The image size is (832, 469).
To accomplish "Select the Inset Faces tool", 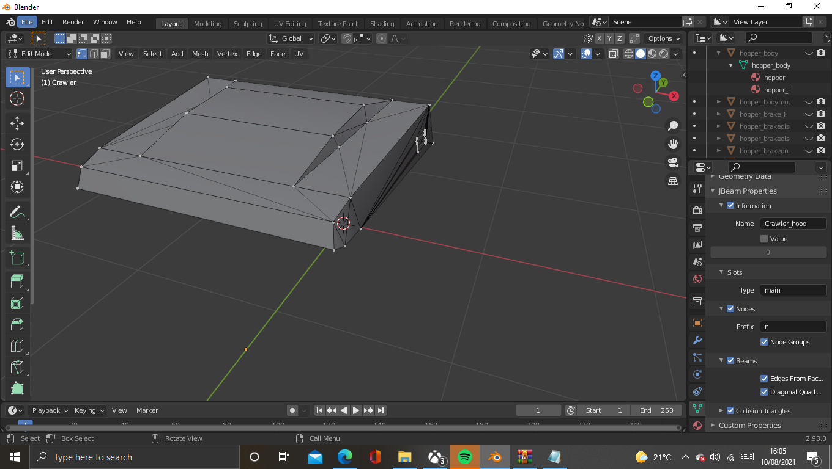I will coord(17,303).
